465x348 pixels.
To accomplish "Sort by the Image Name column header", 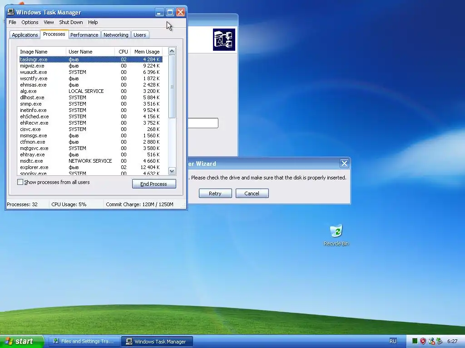I will [42, 52].
